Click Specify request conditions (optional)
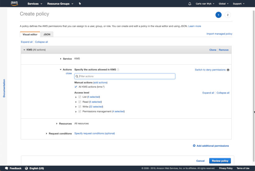 [x=95, y=133]
